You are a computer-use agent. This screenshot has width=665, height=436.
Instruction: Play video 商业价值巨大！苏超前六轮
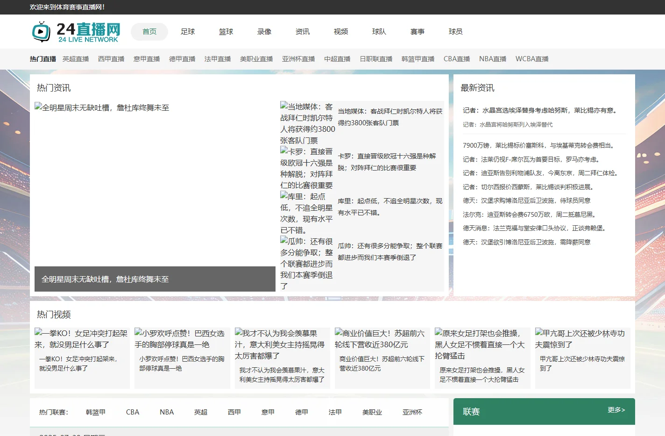point(382,358)
